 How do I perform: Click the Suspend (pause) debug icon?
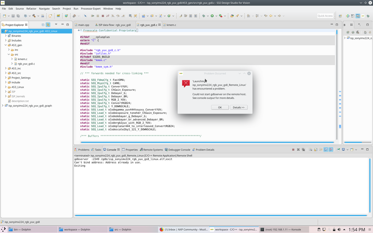98,16
